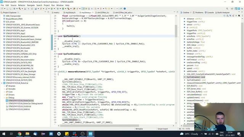Select STM32F411CEUX_FLASH.ld file
Image resolution: width=244 pixels, height=137 pixels.
[19, 107]
